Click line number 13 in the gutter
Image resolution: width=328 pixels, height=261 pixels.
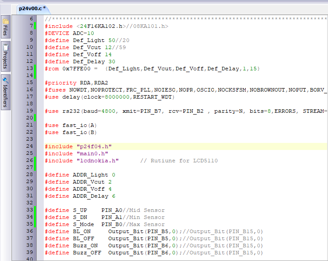coord(30,68)
